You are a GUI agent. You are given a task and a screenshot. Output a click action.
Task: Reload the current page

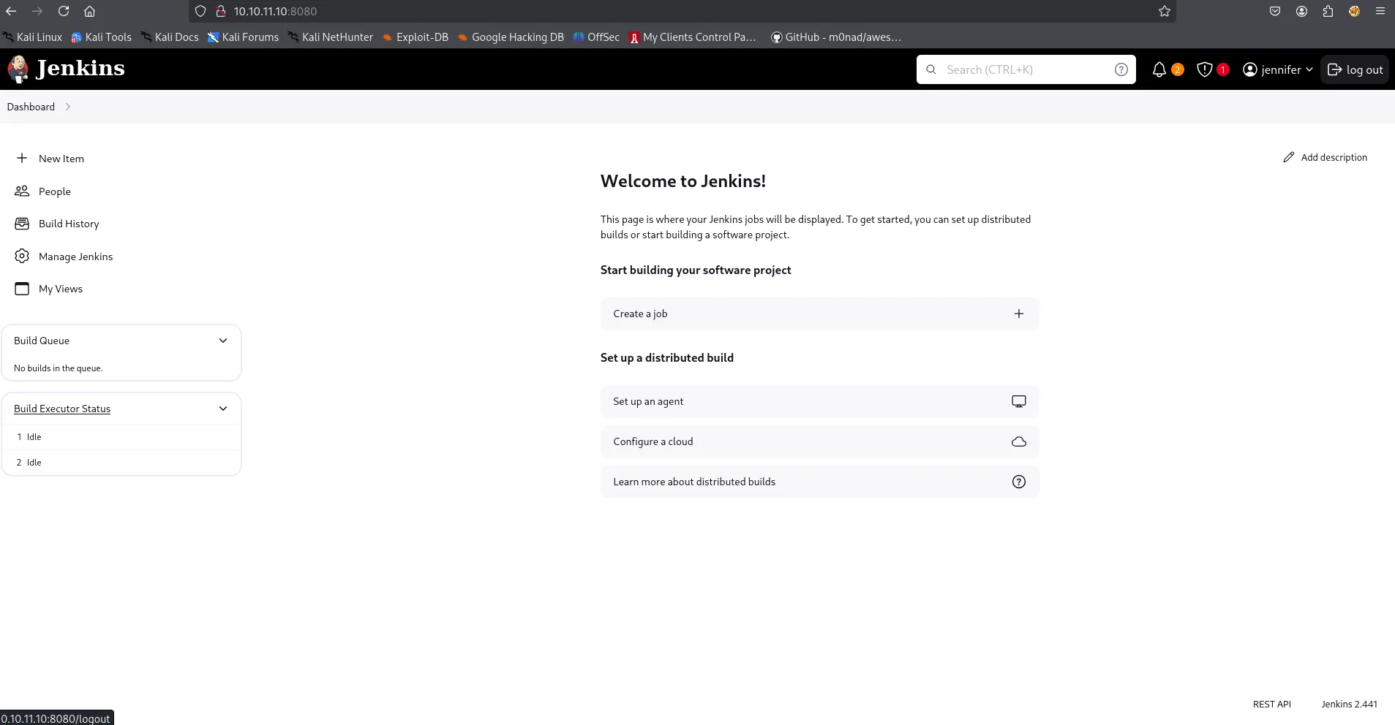[64, 11]
